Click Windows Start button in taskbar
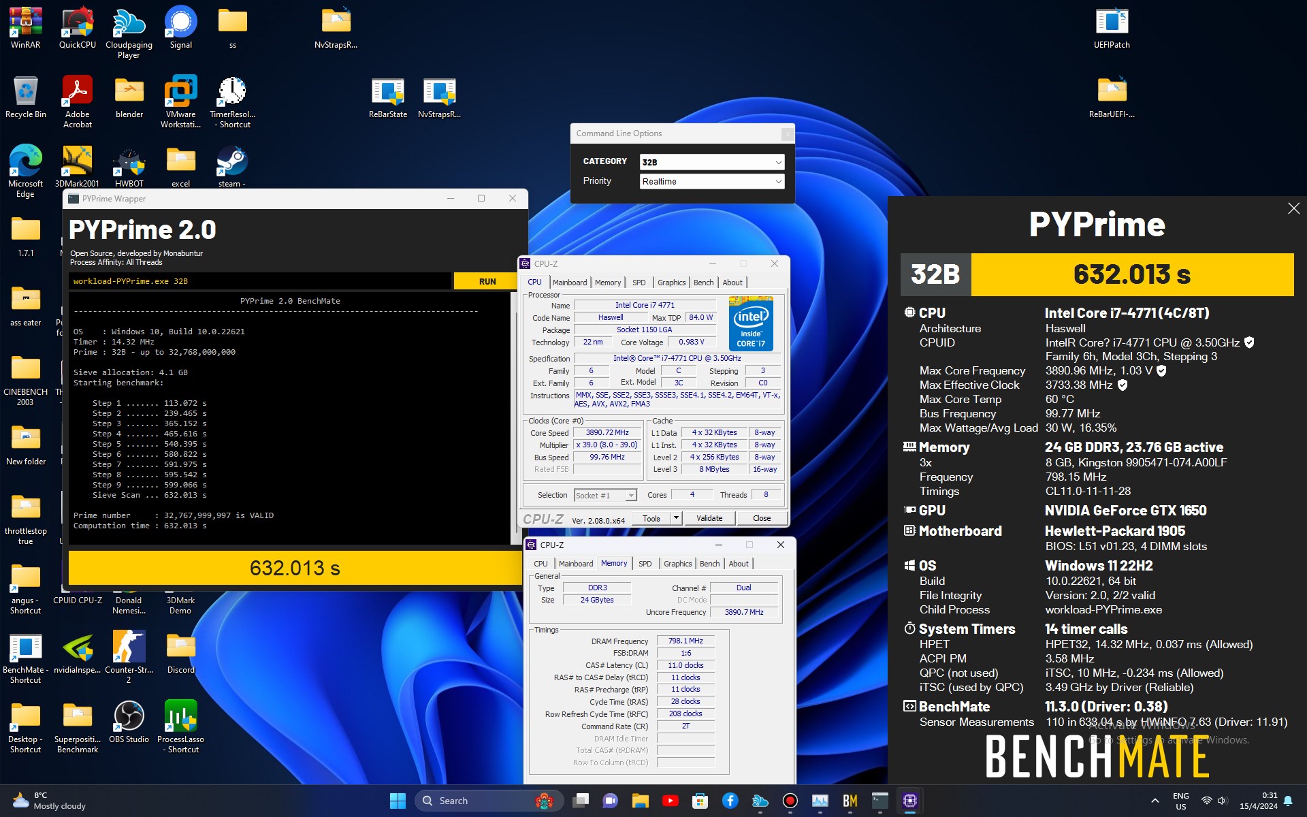The width and height of the screenshot is (1307, 817). tap(398, 801)
